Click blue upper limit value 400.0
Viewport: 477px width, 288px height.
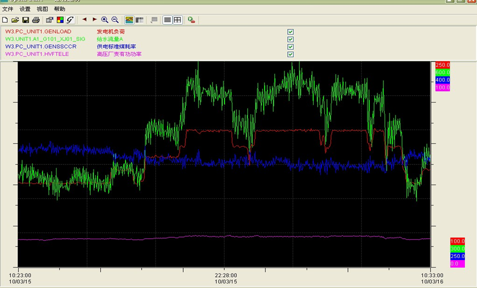tap(443, 80)
